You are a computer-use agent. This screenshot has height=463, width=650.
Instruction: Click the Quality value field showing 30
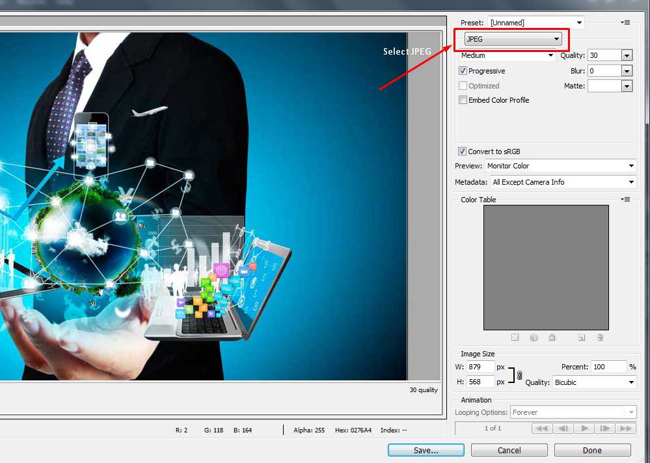[604, 55]
